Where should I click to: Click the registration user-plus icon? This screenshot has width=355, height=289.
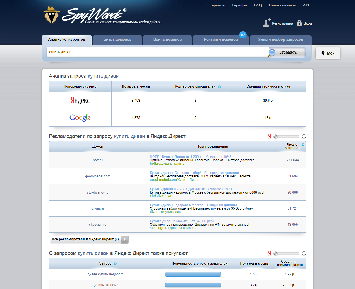tap(267, 23)
